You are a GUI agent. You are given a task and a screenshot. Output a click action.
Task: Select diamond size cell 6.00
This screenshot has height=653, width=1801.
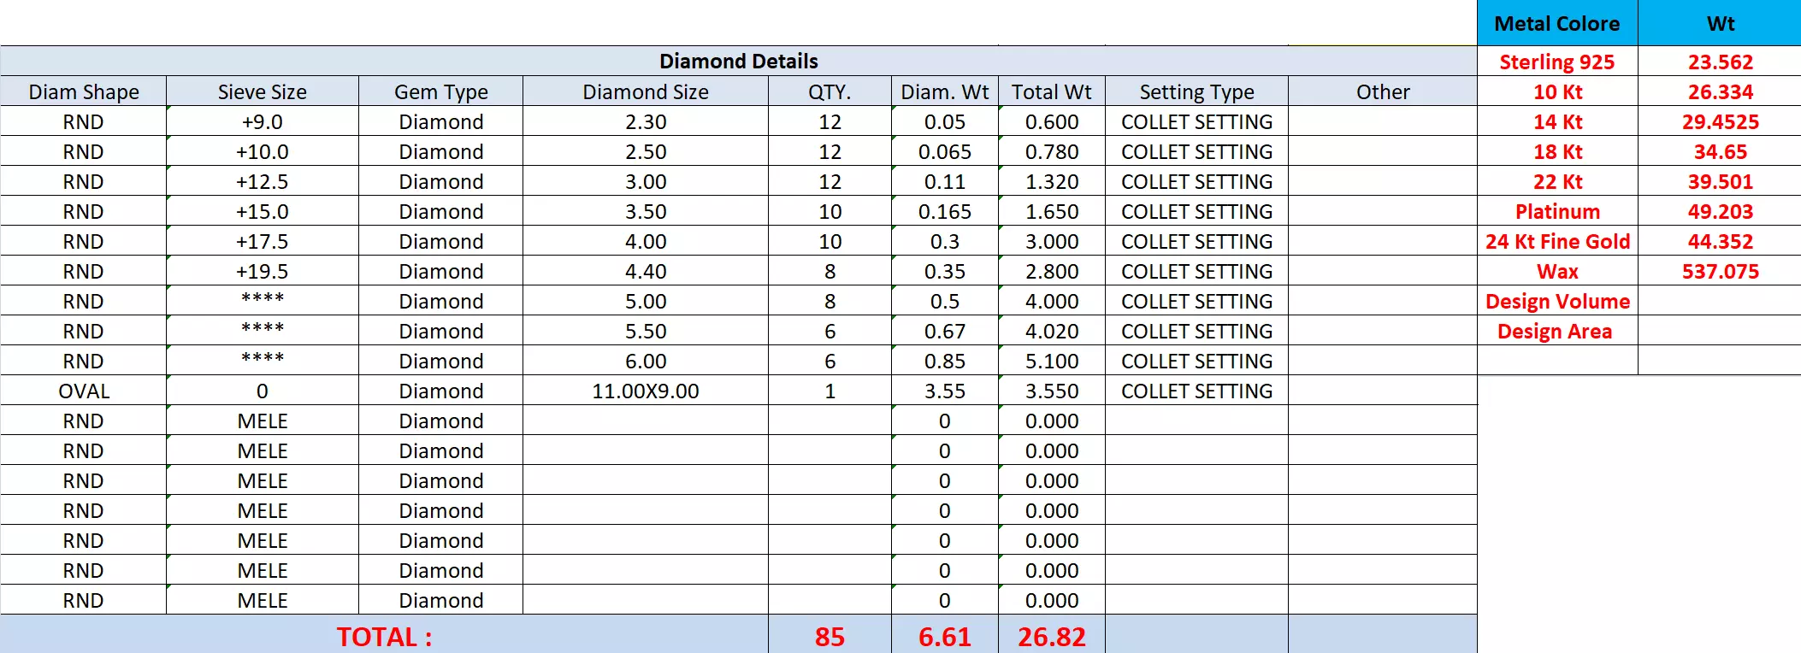[646, 361]
